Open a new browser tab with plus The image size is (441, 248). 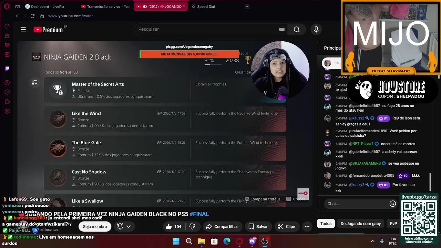click(247, 7)
